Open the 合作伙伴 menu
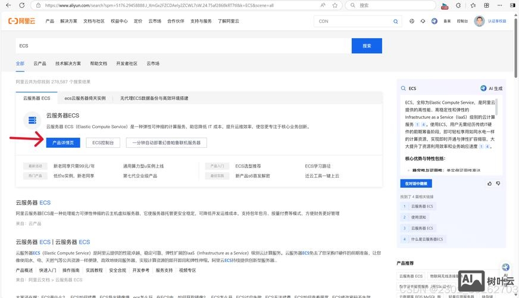519x298 pixels. (176, 21)
